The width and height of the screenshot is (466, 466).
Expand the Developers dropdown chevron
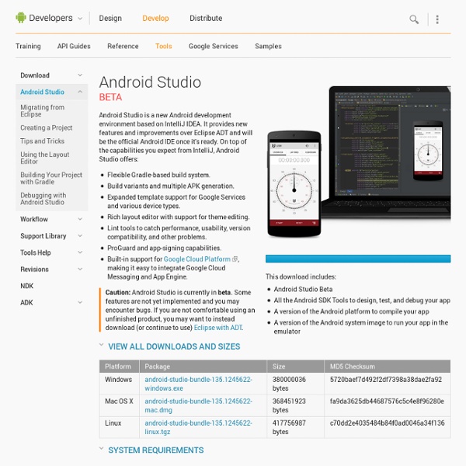pyautogui.click(x=80, y=19)
